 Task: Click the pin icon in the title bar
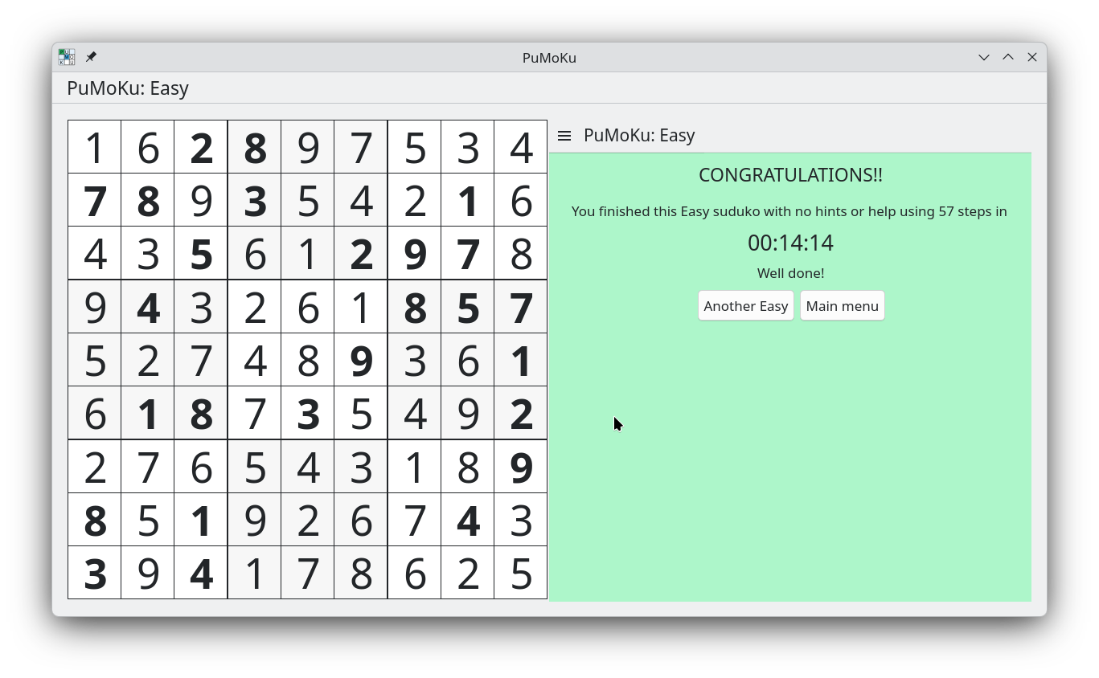pos(91,57)
